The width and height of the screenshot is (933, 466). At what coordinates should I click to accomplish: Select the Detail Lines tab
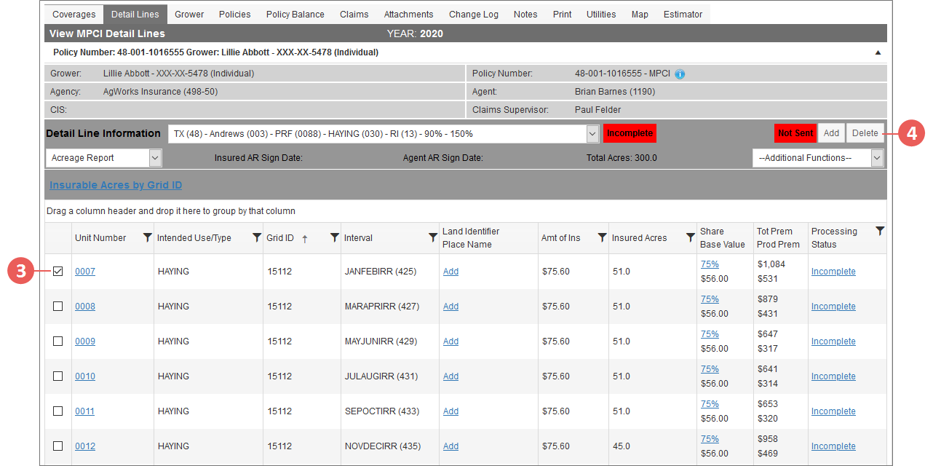[135, 15]
